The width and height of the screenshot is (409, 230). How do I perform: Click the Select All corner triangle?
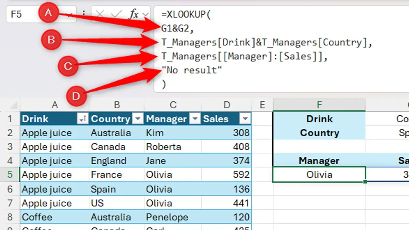[13, 105]
